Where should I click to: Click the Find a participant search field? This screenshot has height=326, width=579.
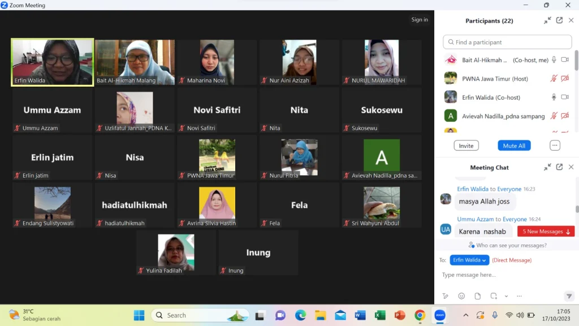coord(507,42)
